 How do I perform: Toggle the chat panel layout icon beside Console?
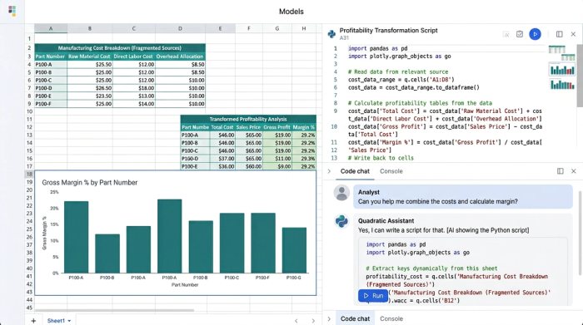click(x=560, y=171)
